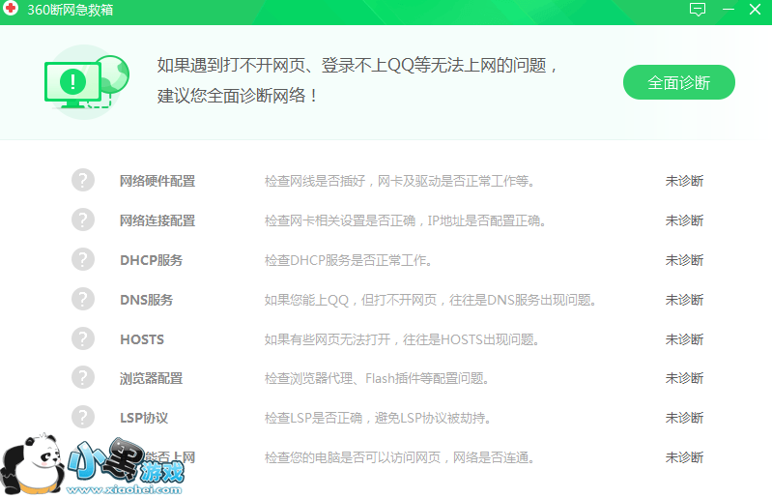The image size is (772, 498).
Task: Click question mark icon beside LSP协议
Action: (83, 417)
